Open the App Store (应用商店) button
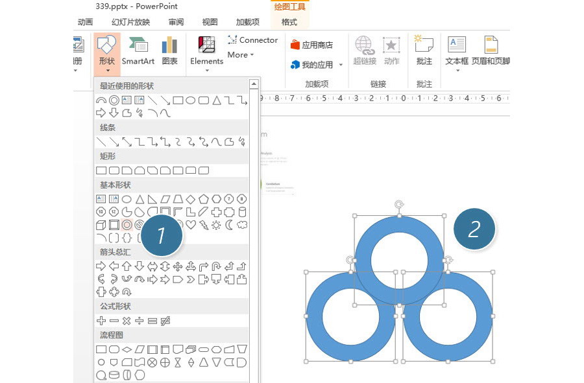 tap(311, 45)
